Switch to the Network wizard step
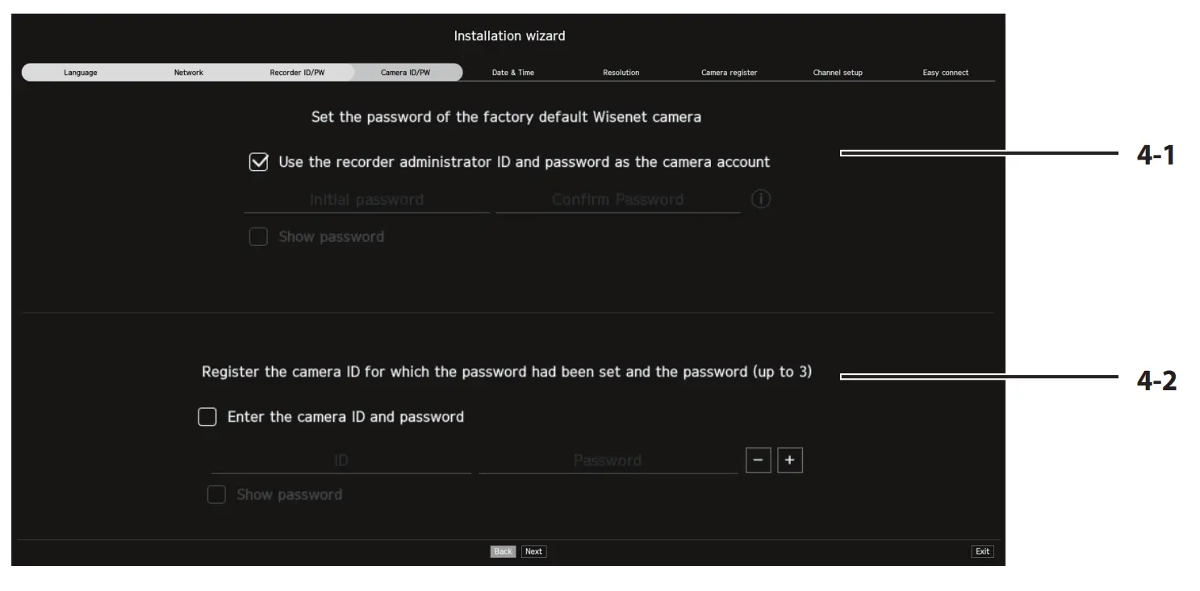This screenshot has height=591, width=1200. 188,72
